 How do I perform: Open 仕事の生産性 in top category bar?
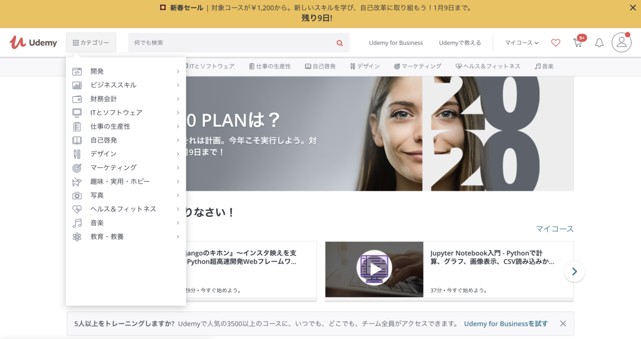(270, 67)
